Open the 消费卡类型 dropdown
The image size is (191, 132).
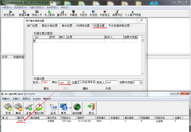141,83
